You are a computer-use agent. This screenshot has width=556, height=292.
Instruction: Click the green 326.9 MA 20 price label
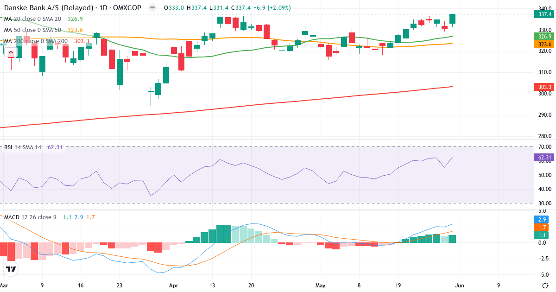544,36
